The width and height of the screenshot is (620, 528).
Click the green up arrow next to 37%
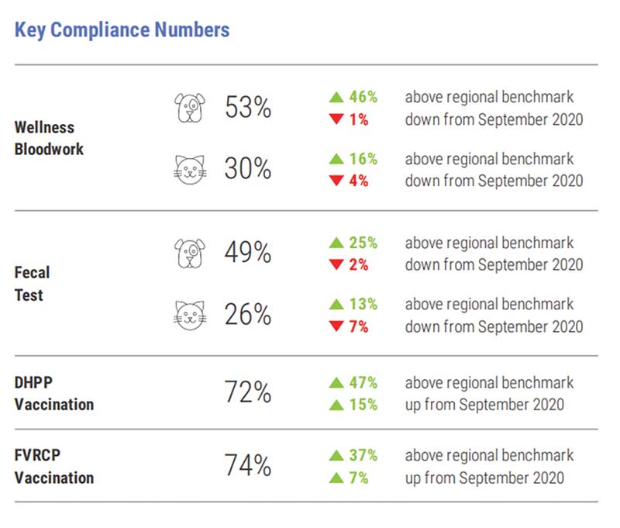336,455
